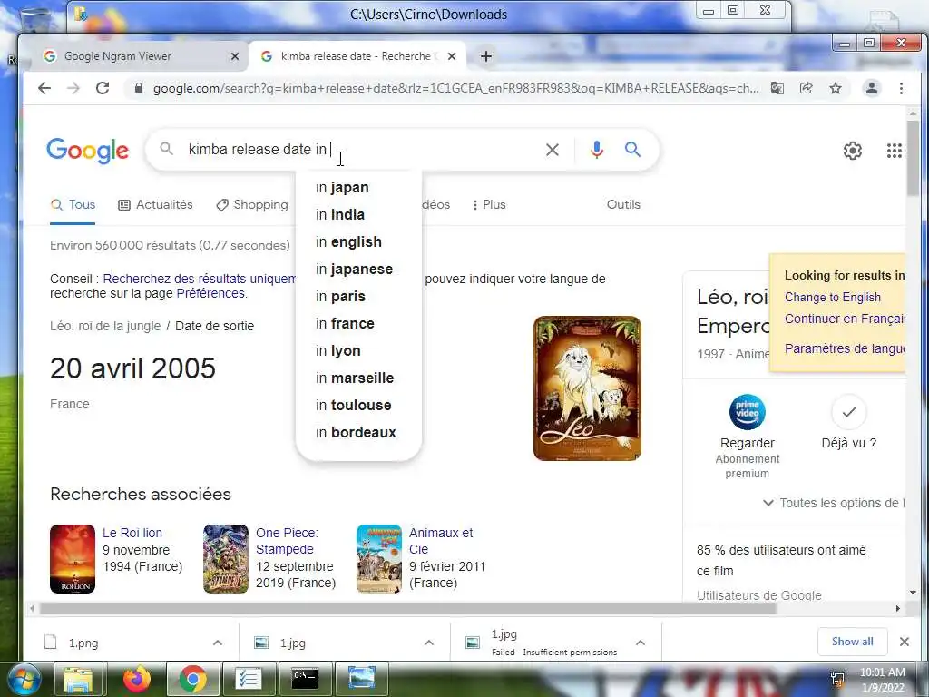Close the downloads bar
Screen dimensions: 929x697
click(905, 642)
